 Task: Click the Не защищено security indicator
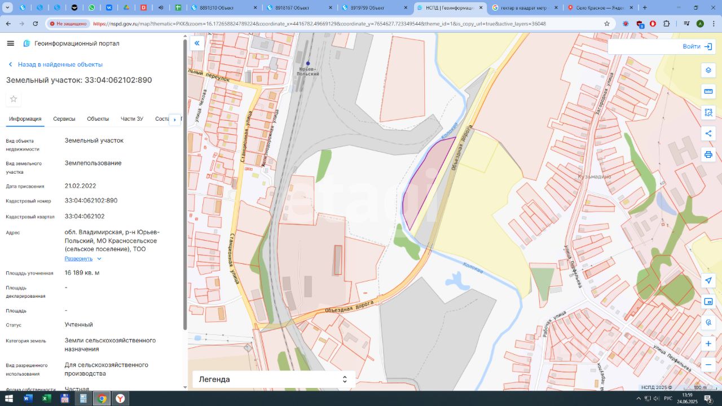pyautogui.click(x=68, y=24)
